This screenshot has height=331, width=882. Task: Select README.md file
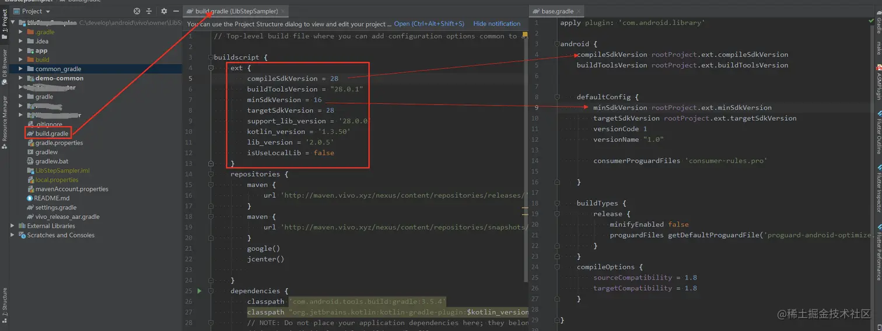point(47,198)
